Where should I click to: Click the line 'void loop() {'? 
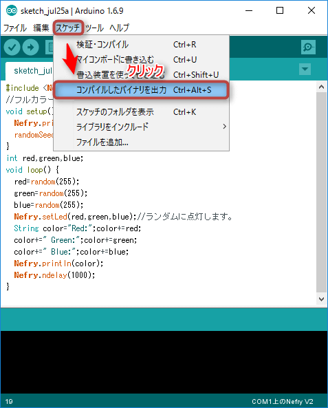pyautogui.click(x=32, y=170)
